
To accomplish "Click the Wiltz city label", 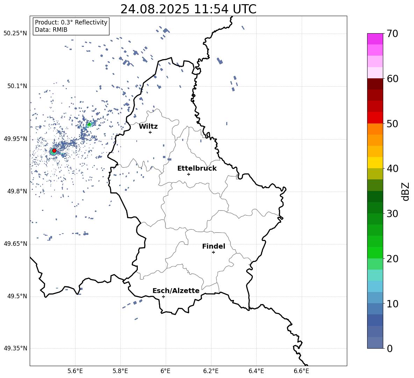I will (148, 127).
